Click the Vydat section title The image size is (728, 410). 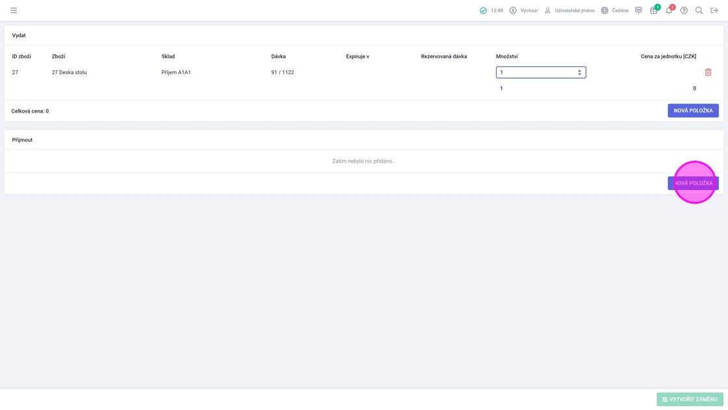click(x=19, y=35)
